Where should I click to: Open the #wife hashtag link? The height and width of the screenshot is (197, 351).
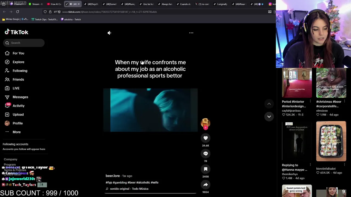point(155,182)
